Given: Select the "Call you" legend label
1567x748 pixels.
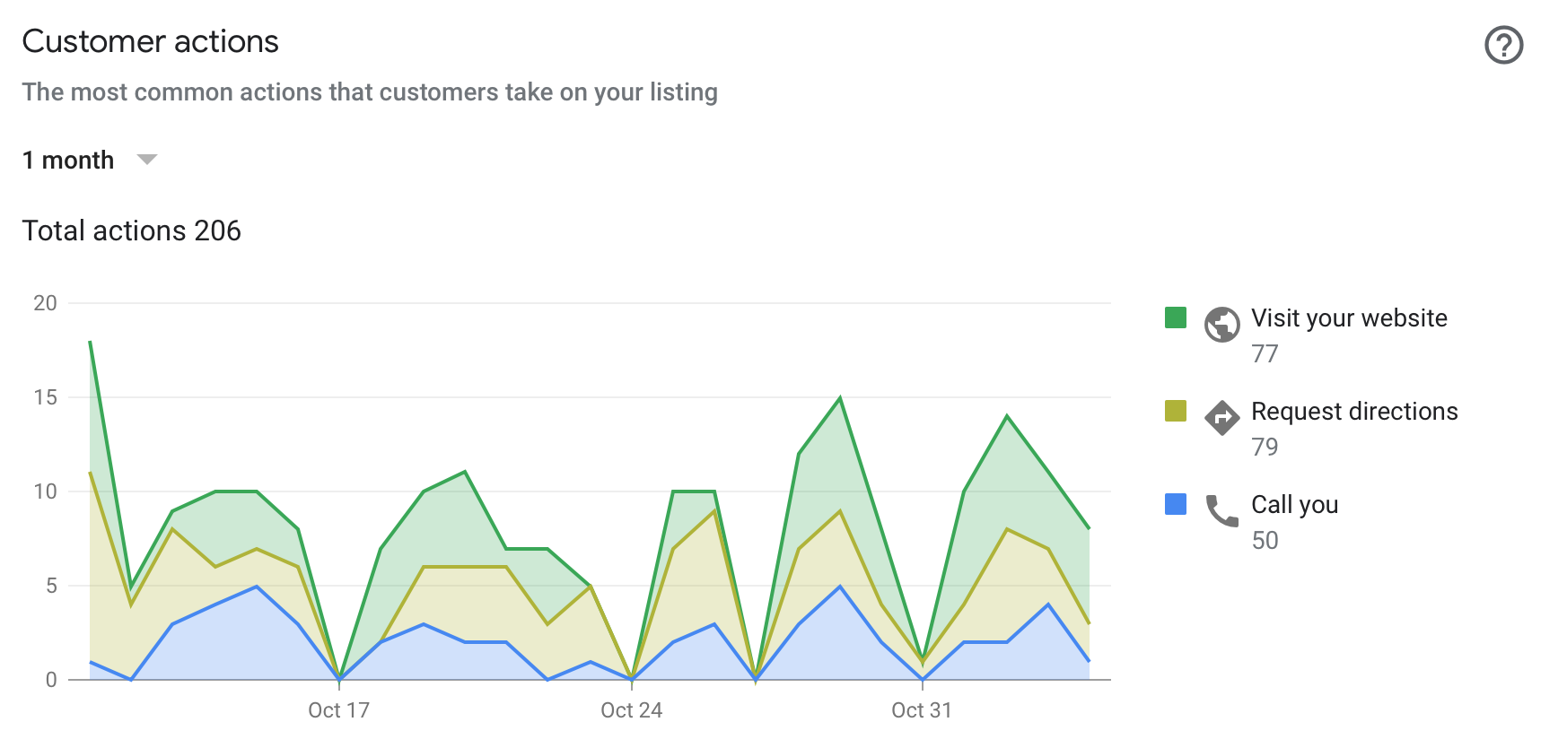Looking at the screenshot, I should [1294, 505].
